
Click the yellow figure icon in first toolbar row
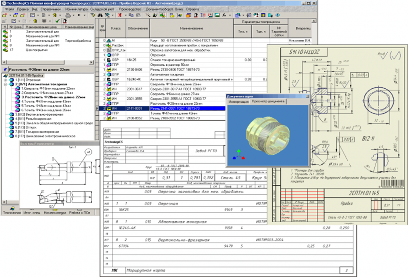[55, 15]
